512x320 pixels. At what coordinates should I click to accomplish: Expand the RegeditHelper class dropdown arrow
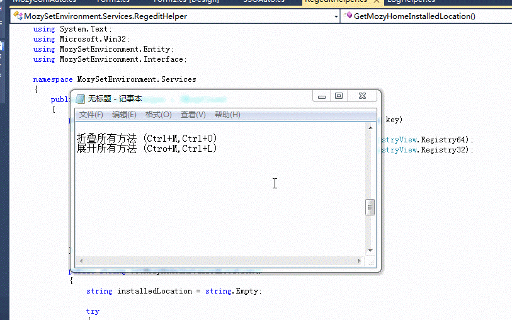click(x=336, y=16)
